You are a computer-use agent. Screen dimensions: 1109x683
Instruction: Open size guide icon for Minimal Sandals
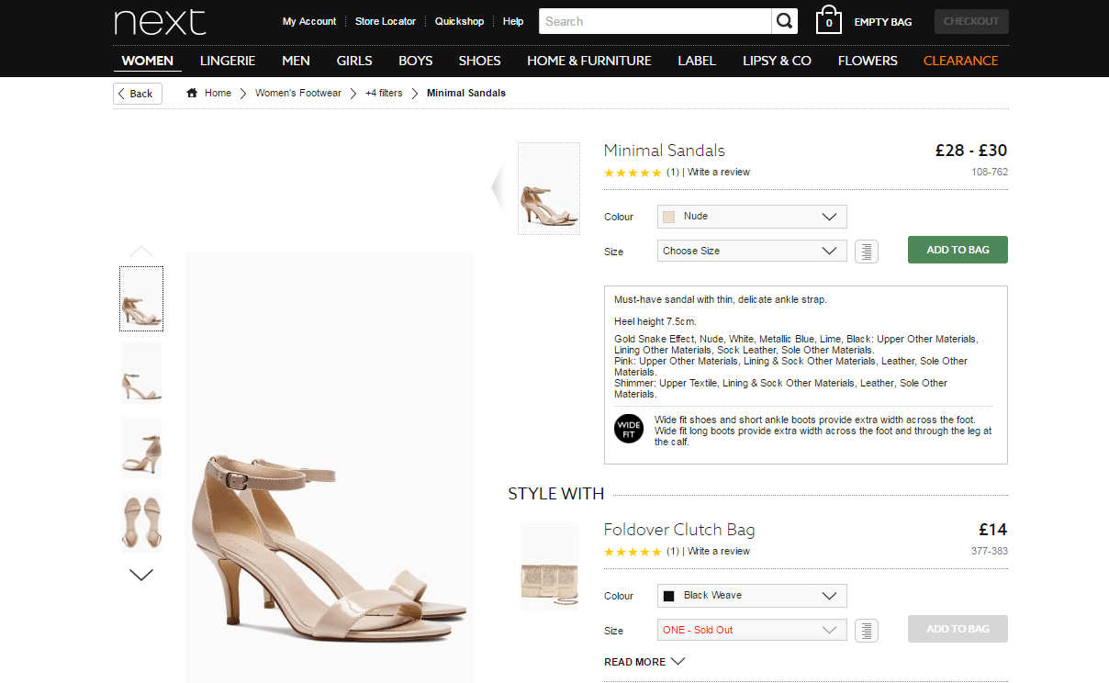(x=866, y=251)
